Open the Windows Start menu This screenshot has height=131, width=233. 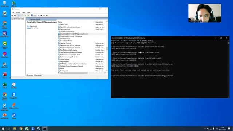click(x=3, y=128)
